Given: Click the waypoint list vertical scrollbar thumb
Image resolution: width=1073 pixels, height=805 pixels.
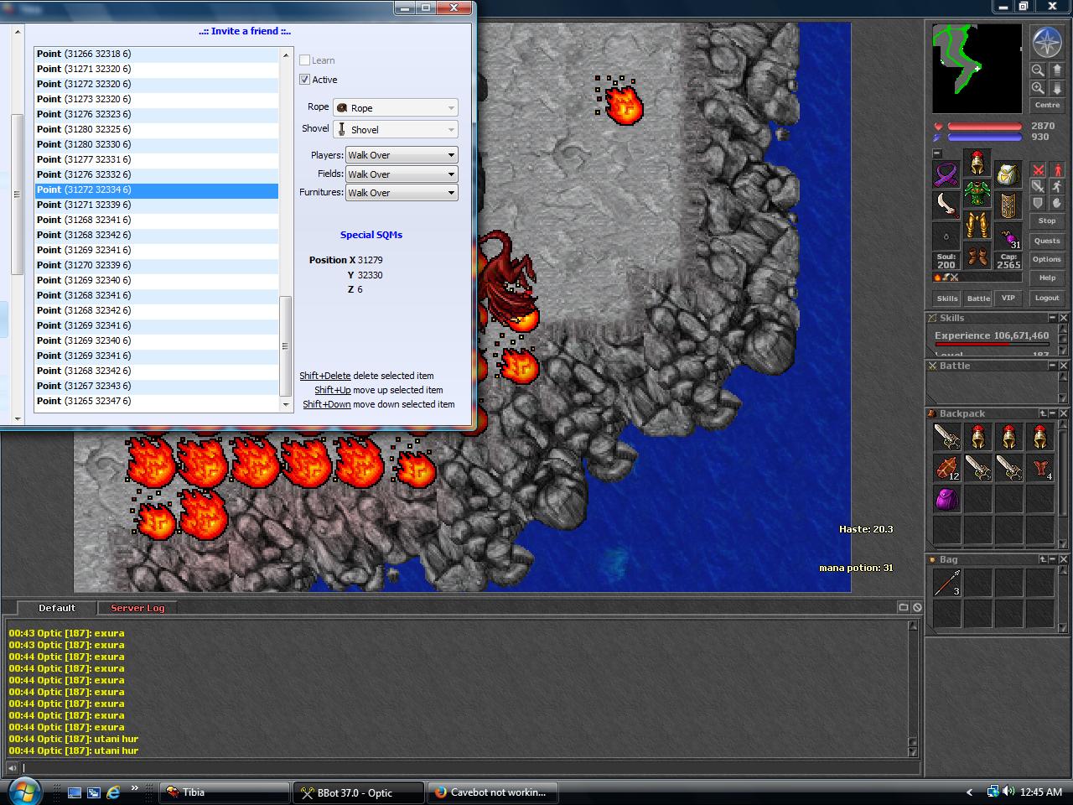Looking at the screenshot, I should pyautogui.click(x=285, y=345).
